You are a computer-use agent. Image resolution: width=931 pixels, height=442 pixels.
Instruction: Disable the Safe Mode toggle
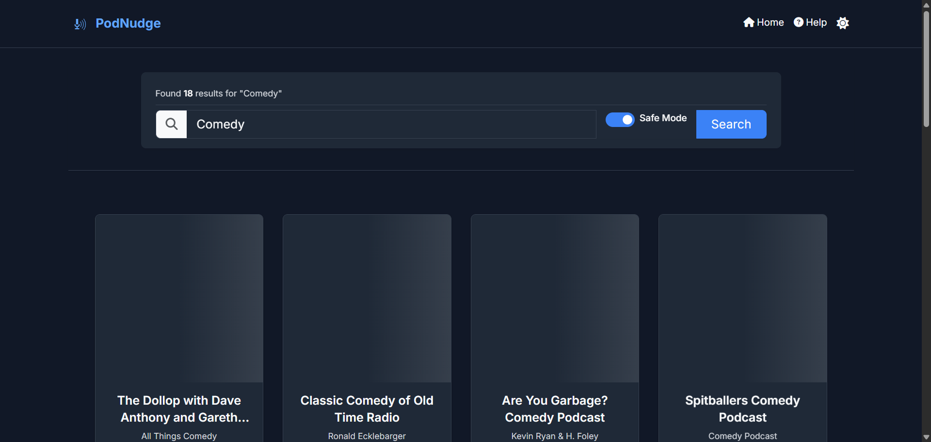[620, 119]
